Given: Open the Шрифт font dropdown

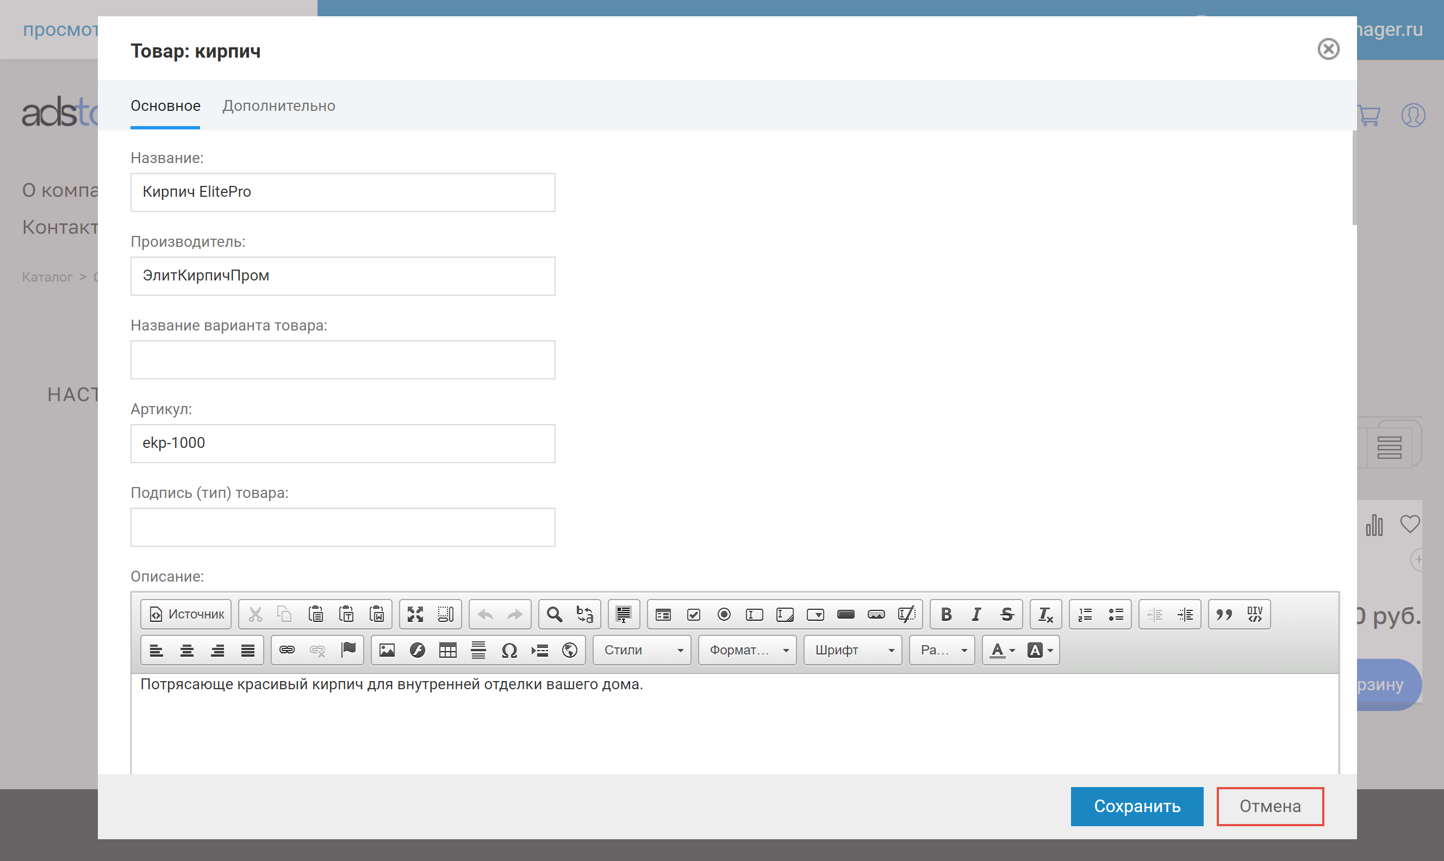Looking at the screenshot, I should (x=854, y=650).
